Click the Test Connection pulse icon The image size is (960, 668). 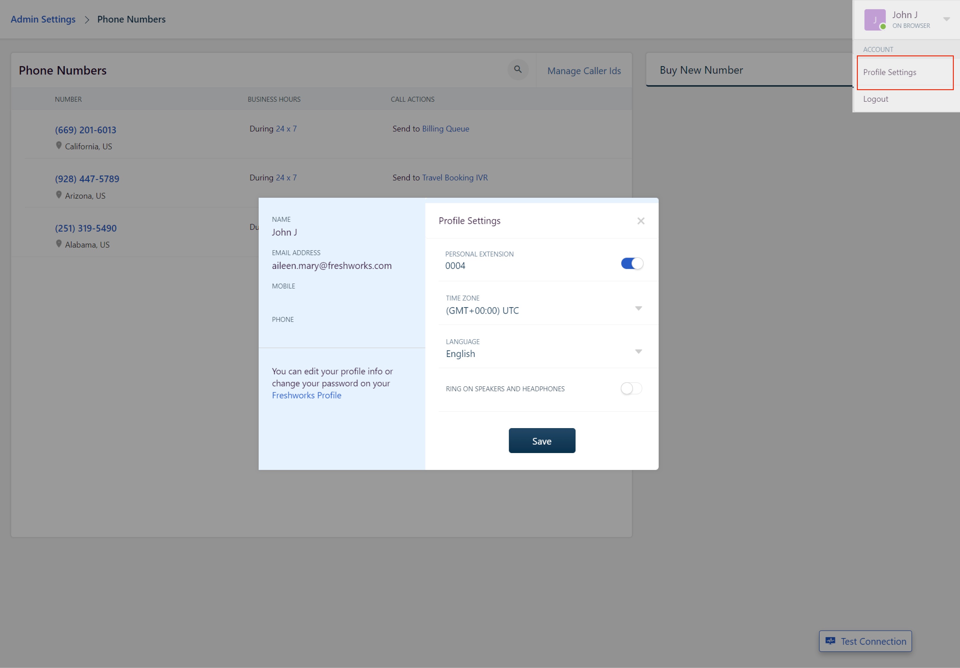[830, 641]
